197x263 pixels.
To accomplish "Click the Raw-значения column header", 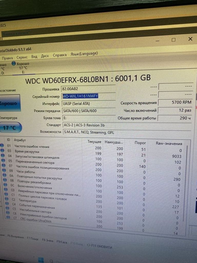I will click(169, 143).
